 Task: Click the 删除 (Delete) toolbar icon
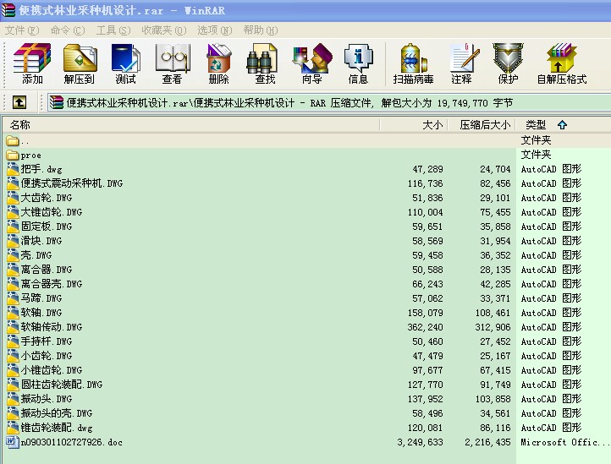[x=218, y=63]
